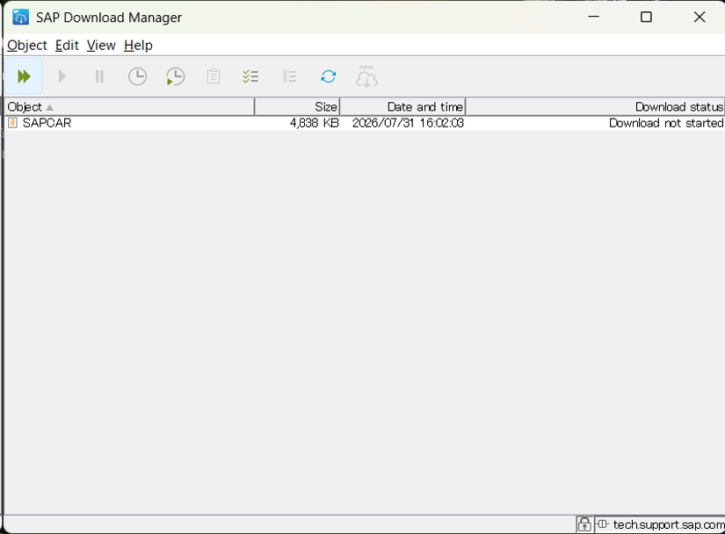The image size is (725, 534).
Task: Click the connection icon beside tech.support.sap.com
Action: click(x=603, y=523)
